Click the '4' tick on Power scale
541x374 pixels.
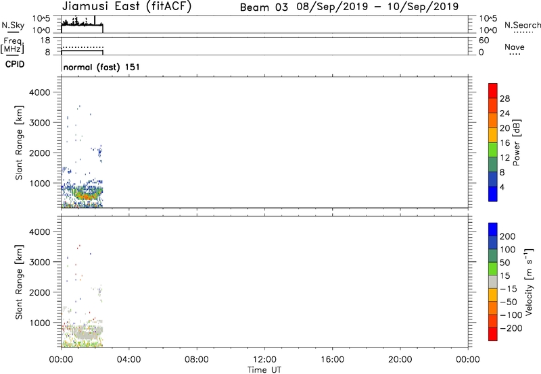coord(502,187)
